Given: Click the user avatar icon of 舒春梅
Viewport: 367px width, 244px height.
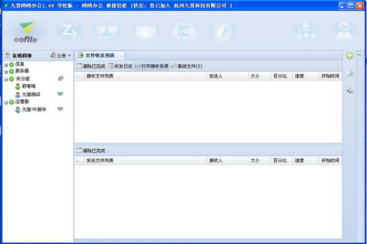Looking at the screenshot, I should [18, 86].
